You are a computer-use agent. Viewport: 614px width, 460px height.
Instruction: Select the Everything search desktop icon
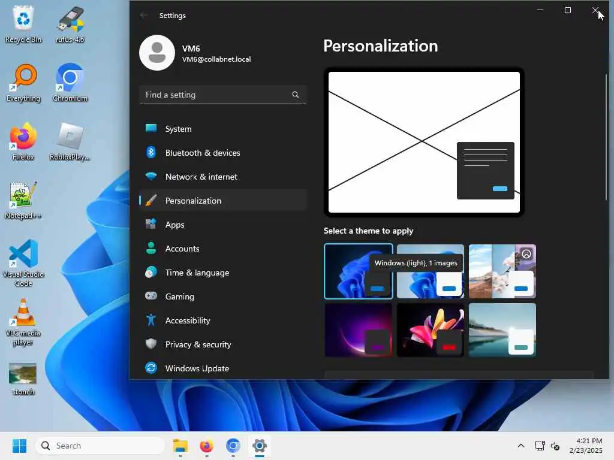click(x=23, y=83)
